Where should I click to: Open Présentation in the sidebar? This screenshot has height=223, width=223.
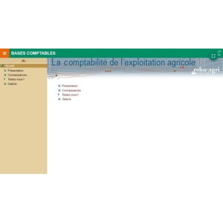coord(15,70)
